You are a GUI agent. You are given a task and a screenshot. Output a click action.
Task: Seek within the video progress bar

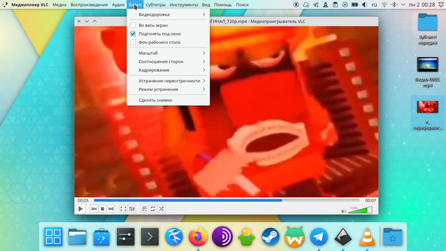pos(226,200)
